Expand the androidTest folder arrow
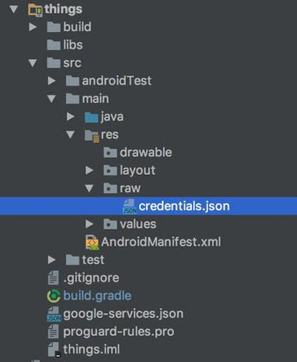Screen dimensions: 297x362 click(52, 81)
